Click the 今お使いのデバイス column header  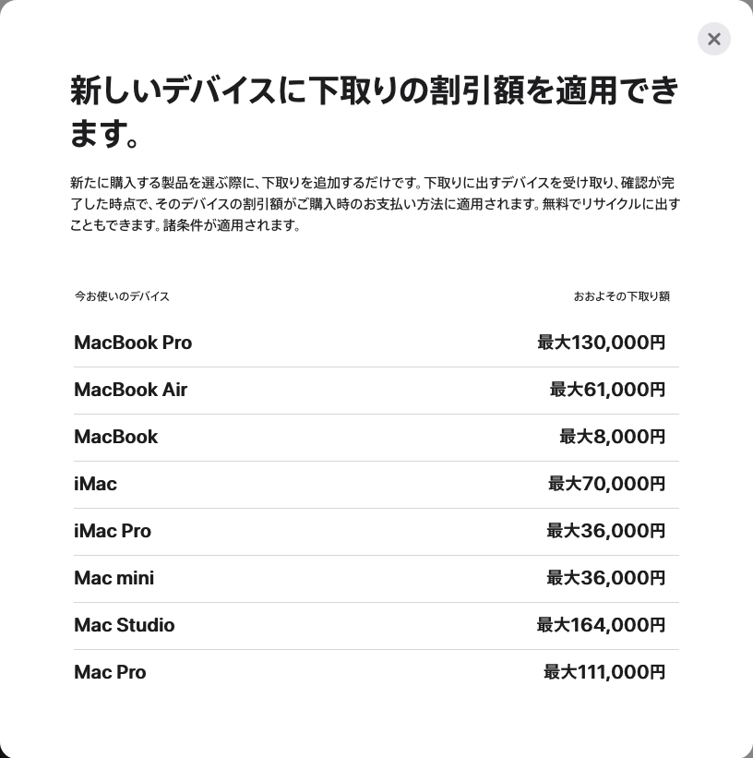[122, 296]
